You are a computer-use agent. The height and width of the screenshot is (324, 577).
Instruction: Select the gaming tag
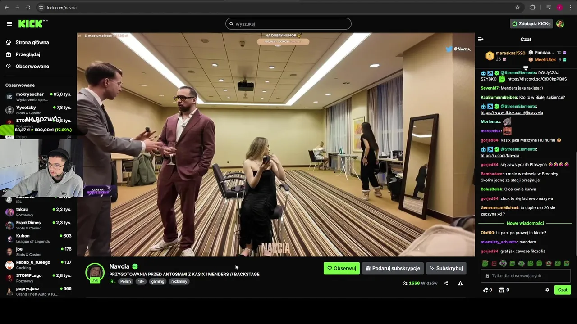158,281
